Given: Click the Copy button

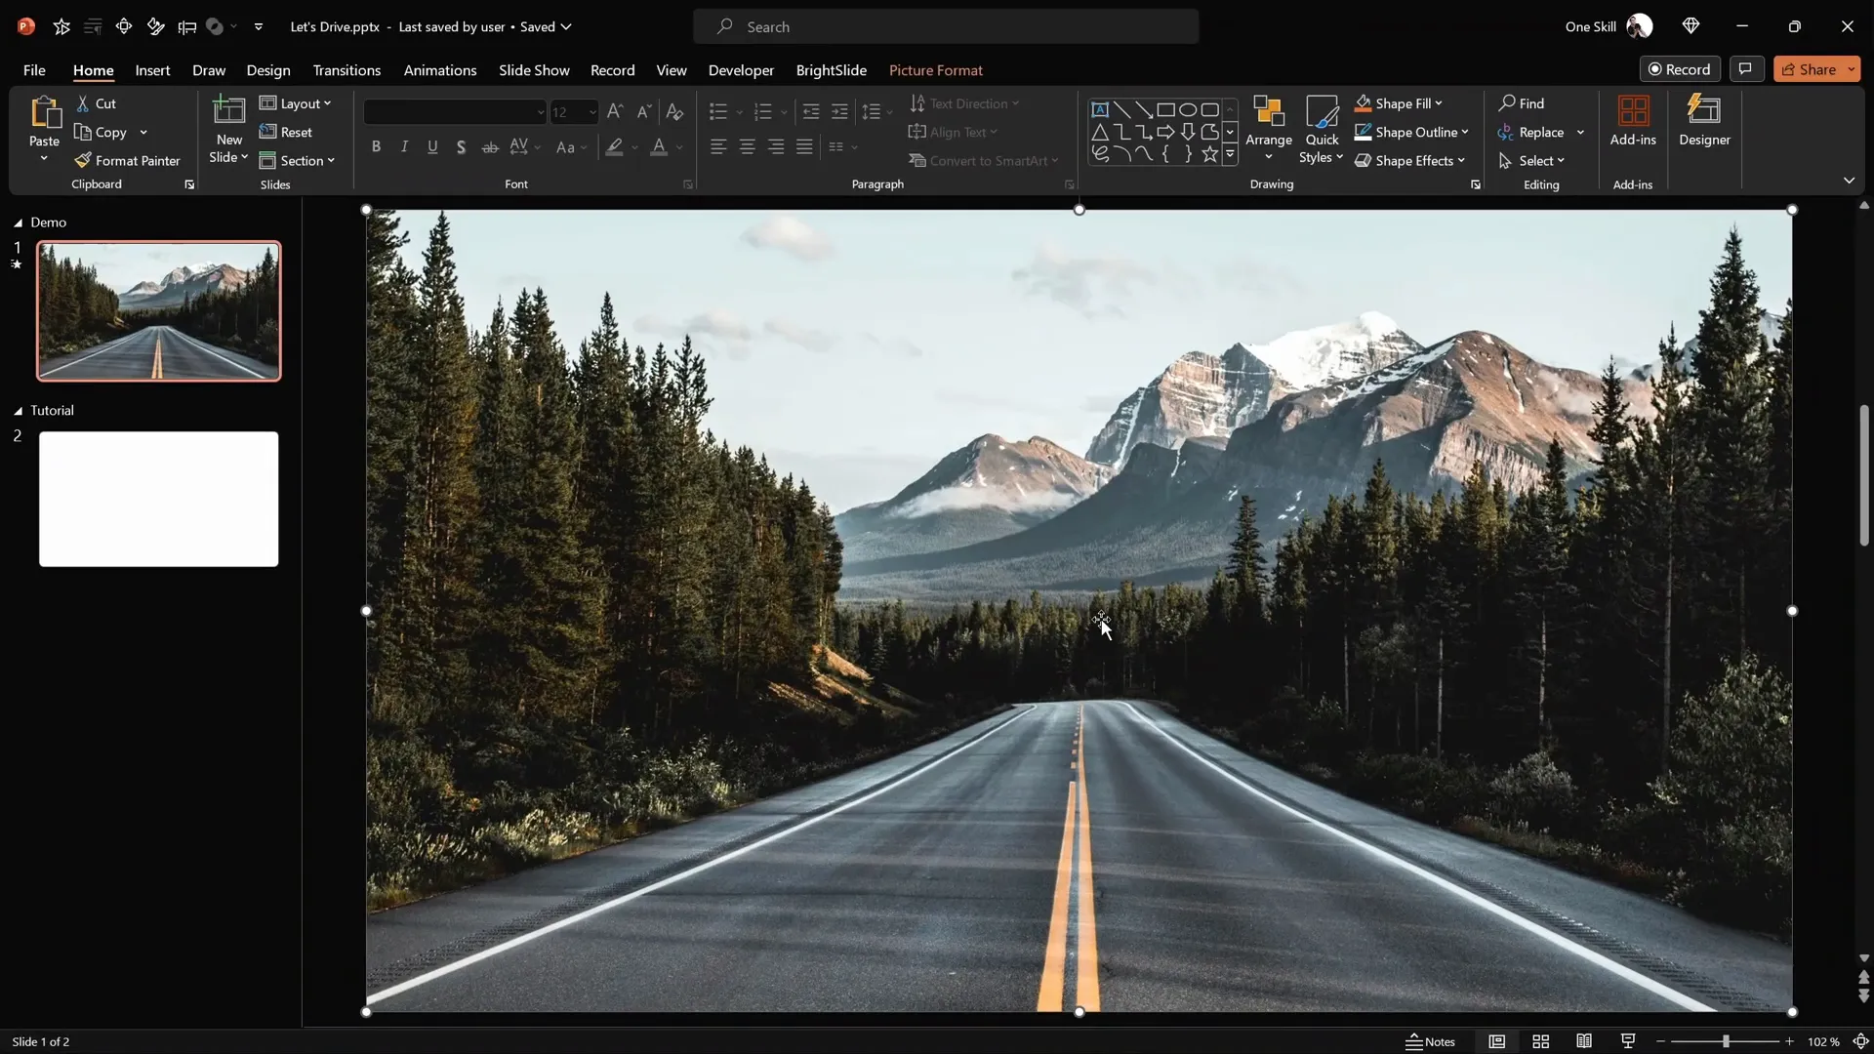Looking at the screenshot, I should (x=101, y=132).
